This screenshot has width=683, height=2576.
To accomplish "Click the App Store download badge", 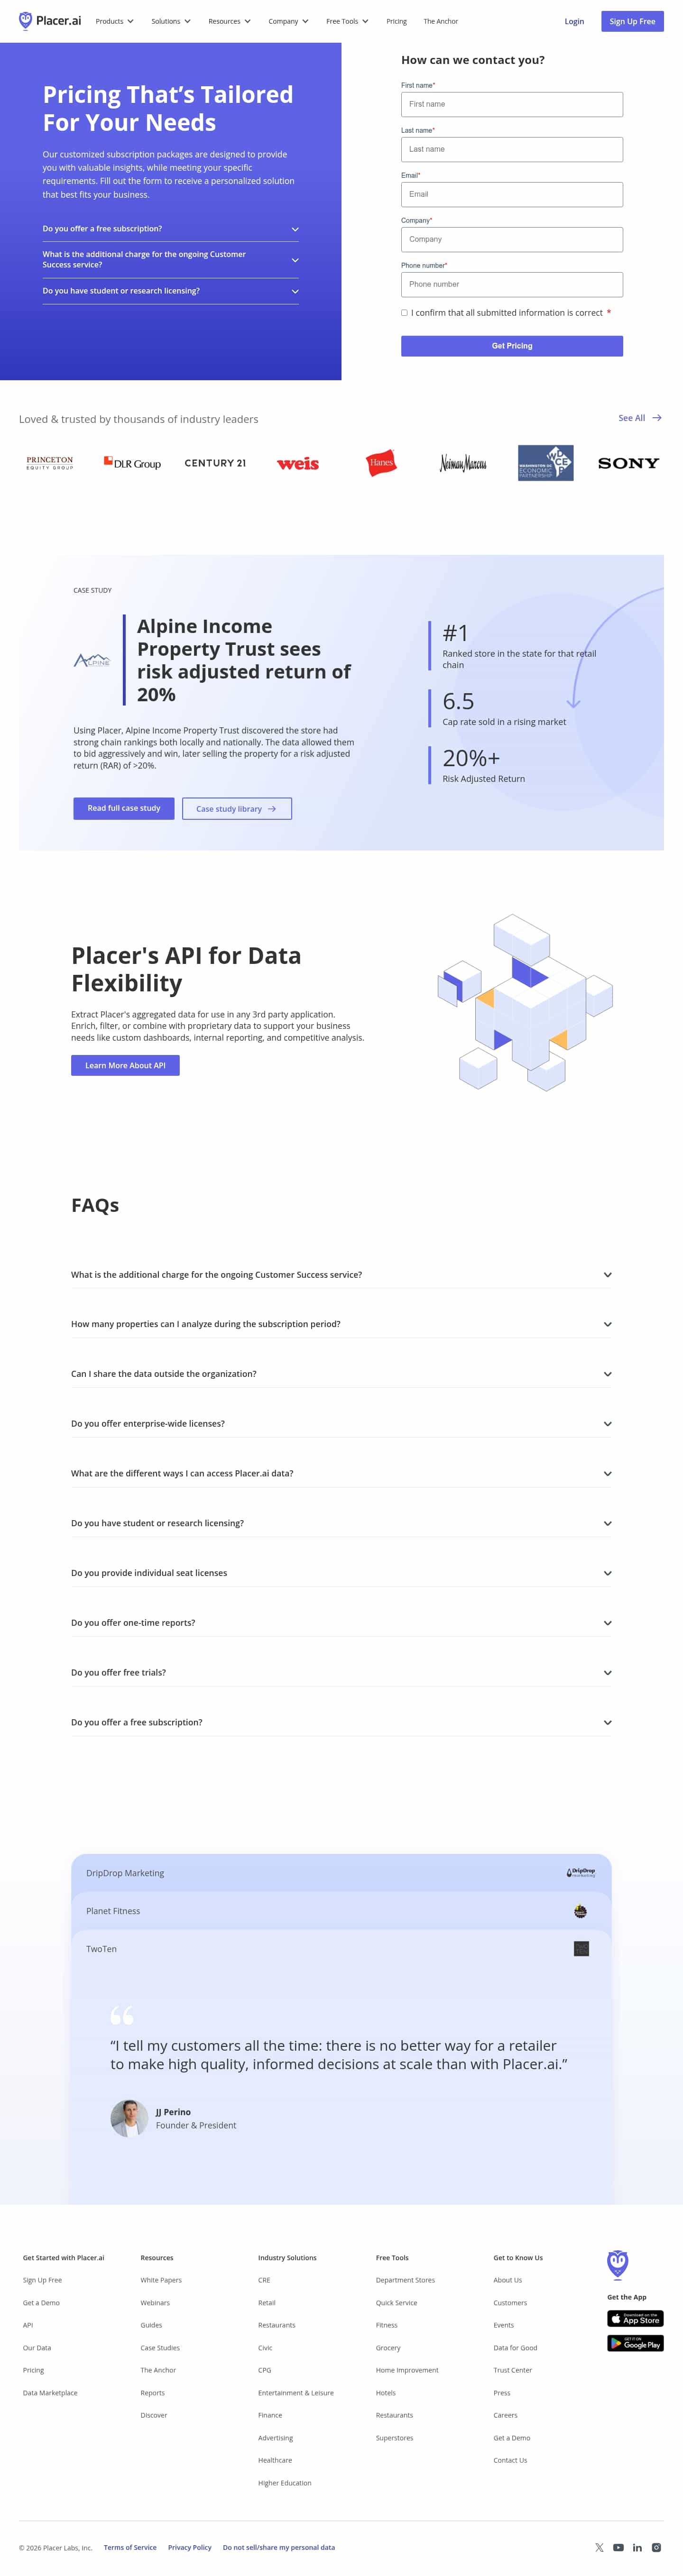I will (635, 2318).
